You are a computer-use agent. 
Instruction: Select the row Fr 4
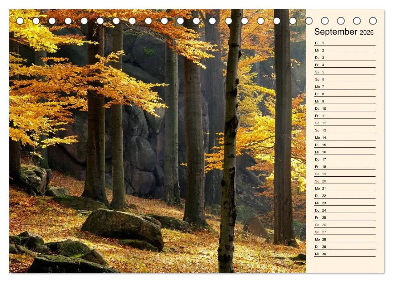[345, 65]
